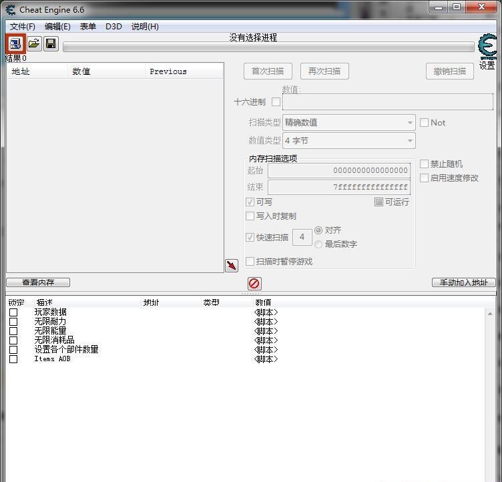502x482 pixels.
Task: Toggle the 十六进制 hexadecimal checkbox
Action: [x=276, y=102]
